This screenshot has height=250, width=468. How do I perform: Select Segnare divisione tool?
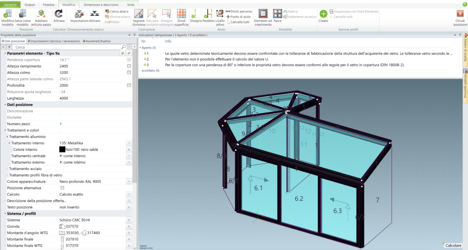138,17
